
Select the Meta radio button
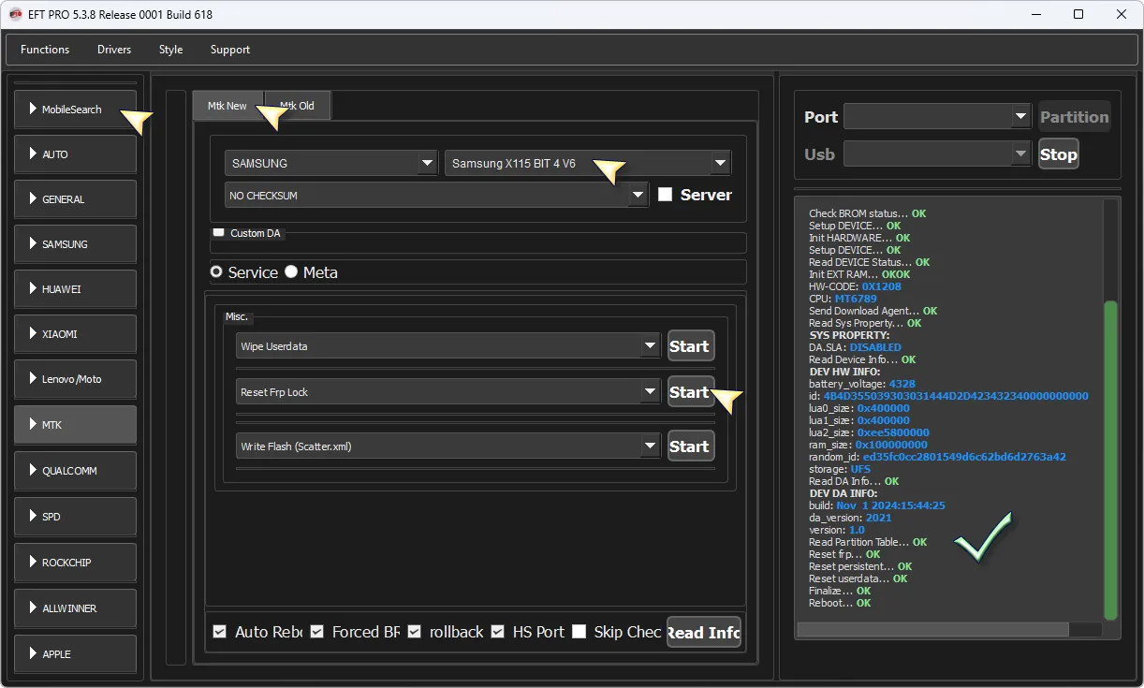(291, 271)
